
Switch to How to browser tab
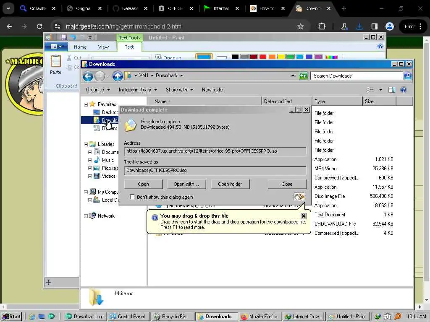(266, 8)
